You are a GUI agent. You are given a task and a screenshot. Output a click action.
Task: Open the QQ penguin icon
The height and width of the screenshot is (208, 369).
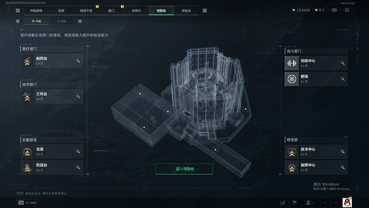point(347,202)
